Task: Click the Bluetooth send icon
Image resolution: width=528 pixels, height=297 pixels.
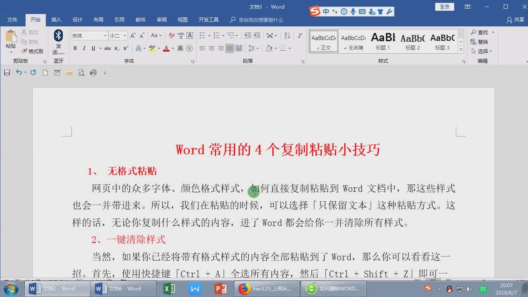Action: (59, 35)
